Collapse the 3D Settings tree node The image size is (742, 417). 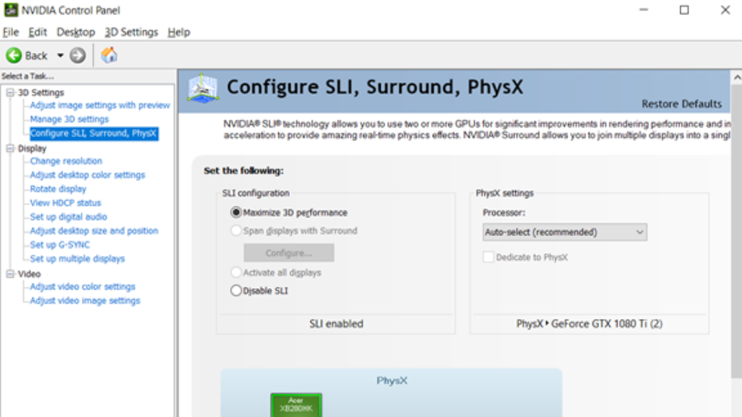coord(10,93)
